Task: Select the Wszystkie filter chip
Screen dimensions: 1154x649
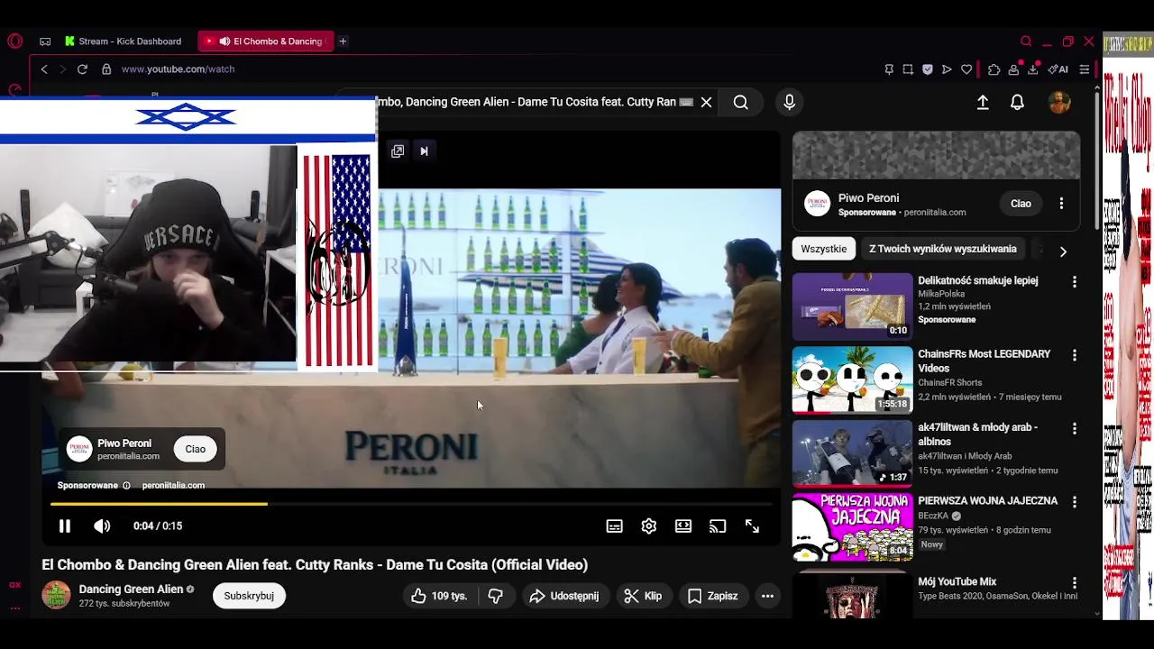Action: click(824, 249)
